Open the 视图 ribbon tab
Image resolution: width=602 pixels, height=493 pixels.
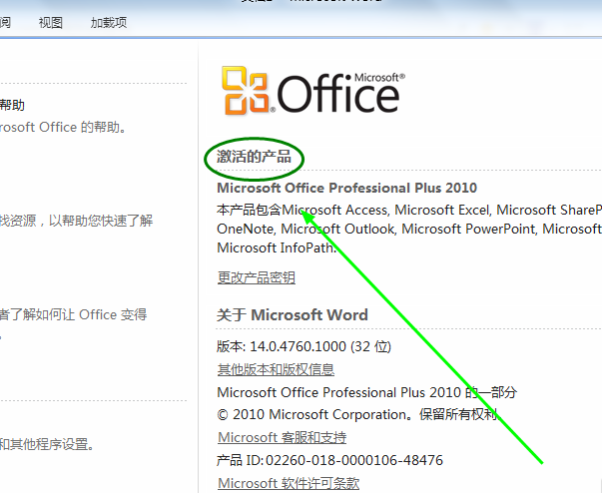(x=50, y=23)
